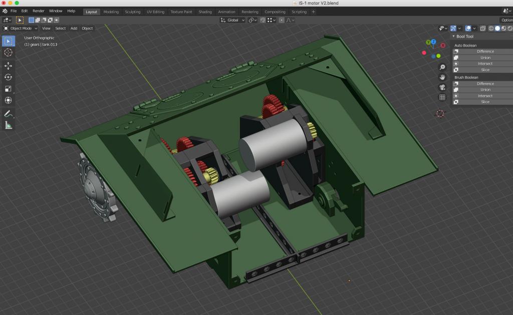Select the Move tool in left toolbar
The image size is (513, 315).
[x=9, y=66]
